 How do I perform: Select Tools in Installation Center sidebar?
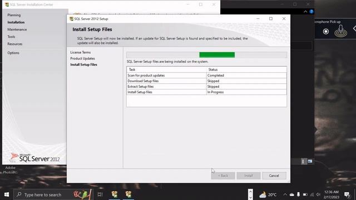pos(11,37)
